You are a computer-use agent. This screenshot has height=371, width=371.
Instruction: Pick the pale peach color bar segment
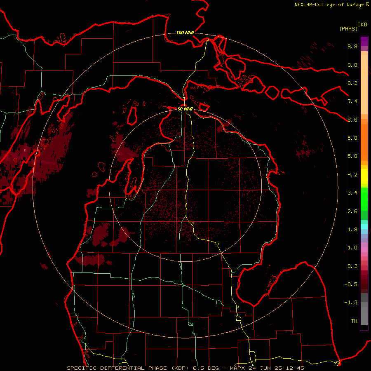click(x=364, y=85)
